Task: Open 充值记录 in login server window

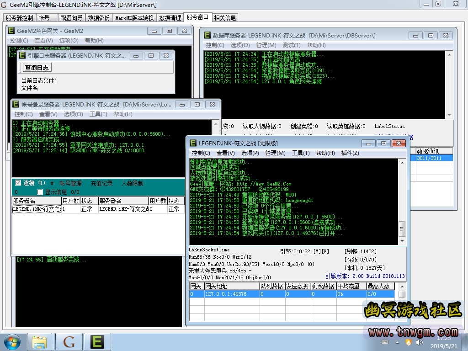Action: pos(101,183)
